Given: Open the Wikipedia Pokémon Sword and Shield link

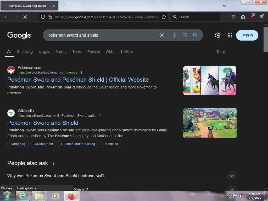Looking at the screenshot, I should (x=43, y=123).
